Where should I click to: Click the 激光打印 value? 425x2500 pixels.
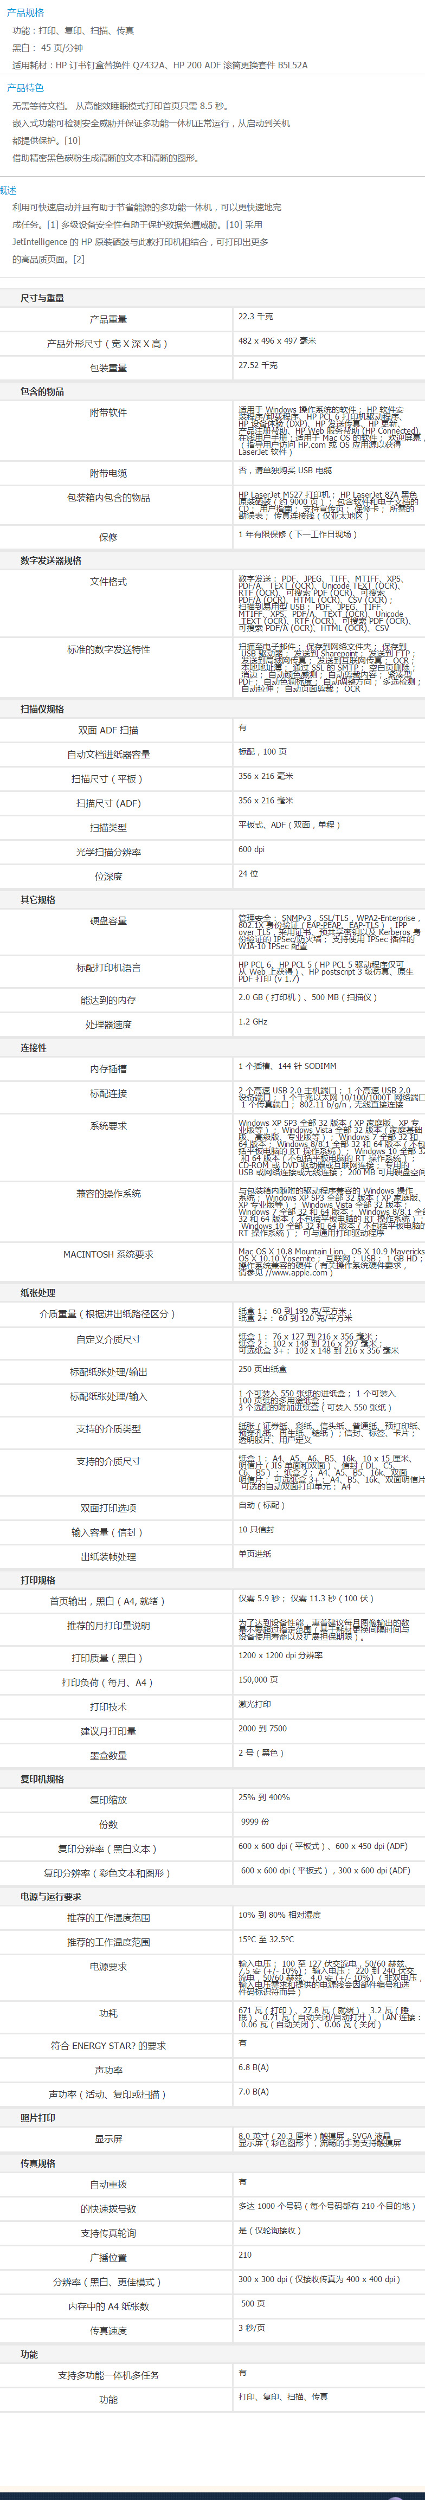pyautogui.click(x=255, y=1704)
